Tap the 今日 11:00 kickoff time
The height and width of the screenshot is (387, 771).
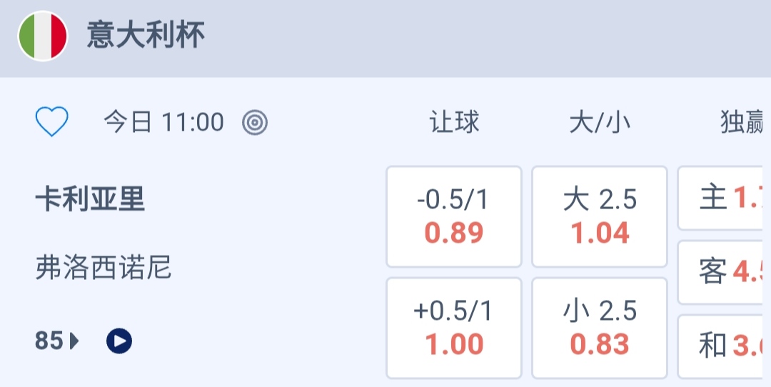point(164,123)
